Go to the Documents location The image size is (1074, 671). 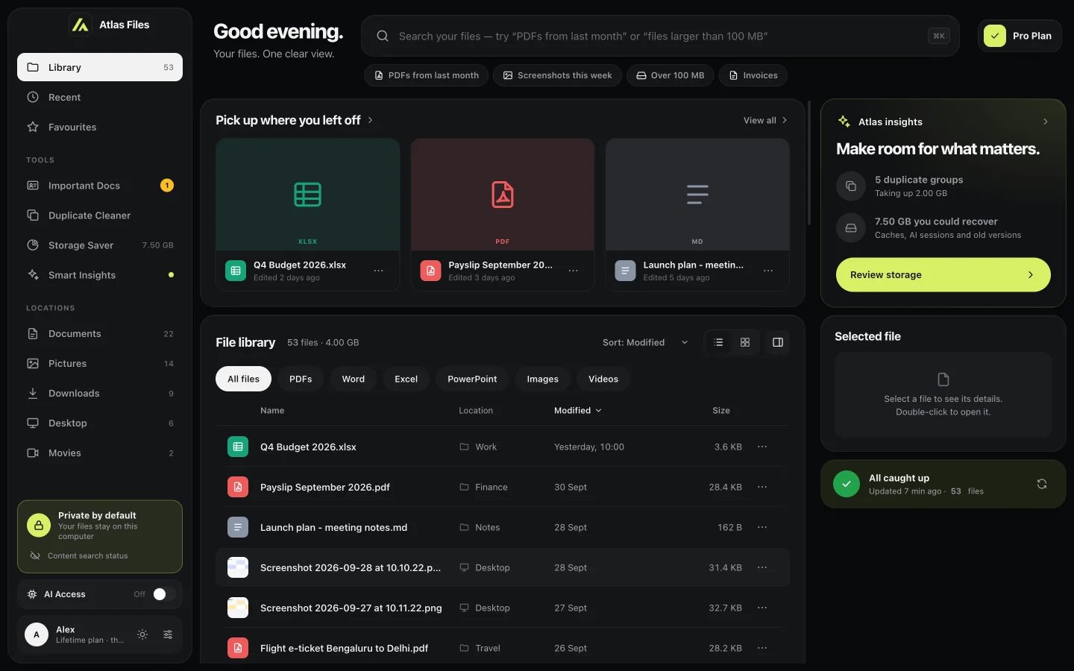click(x=100, y=334)
